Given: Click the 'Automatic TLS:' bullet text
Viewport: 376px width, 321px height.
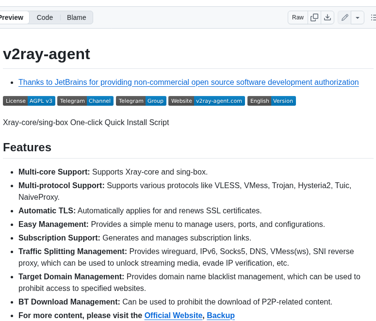Looking at the screenshot, I should tap(47, 211).
